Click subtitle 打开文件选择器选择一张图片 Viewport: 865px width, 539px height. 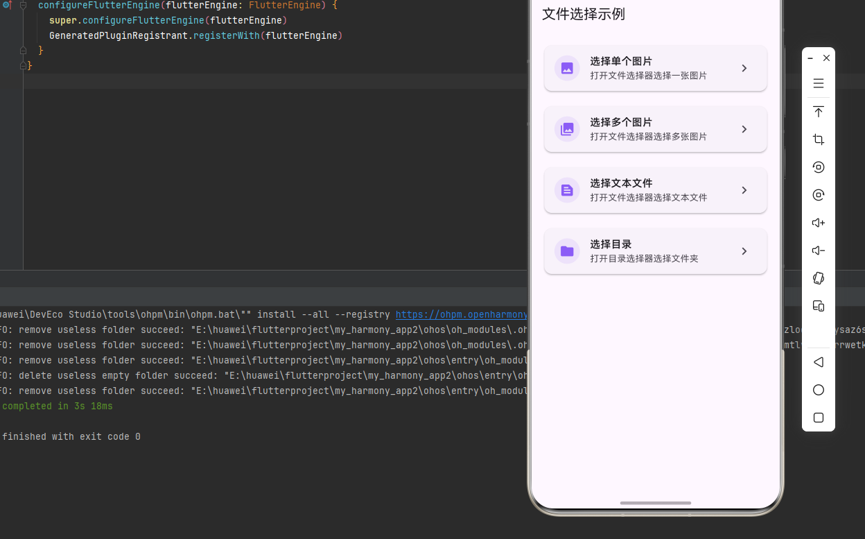tap(649, 76)
